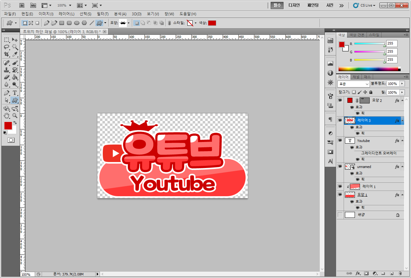Screen dimensions: 411x278
Task: Click the status bar zoom 100% field
Action: (28, 274)
